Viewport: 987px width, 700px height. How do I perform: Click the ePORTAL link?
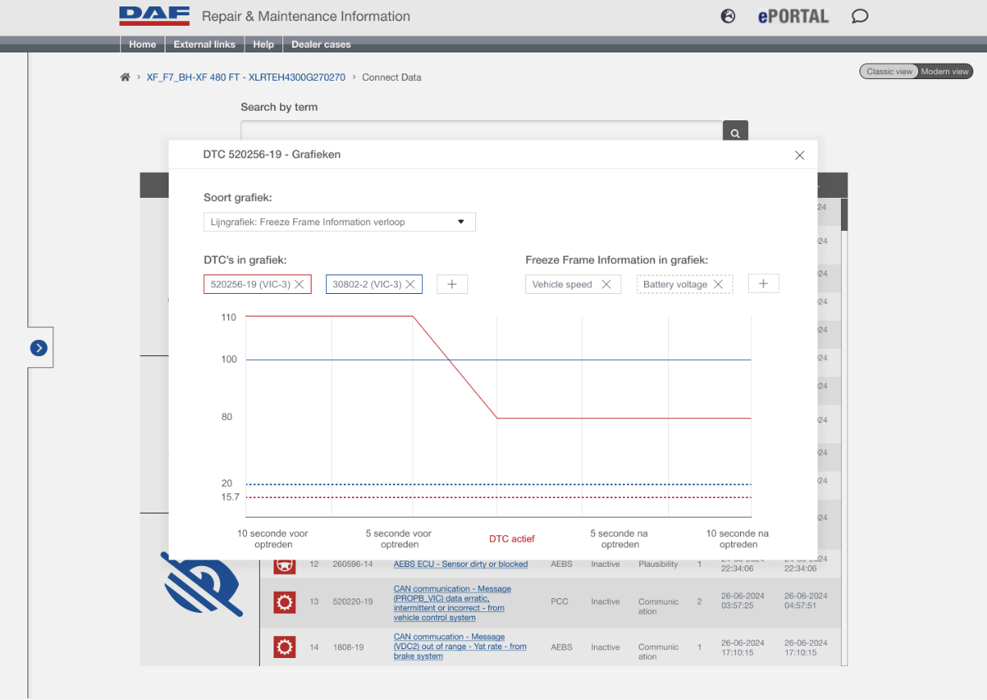click(x=793, y=16)
